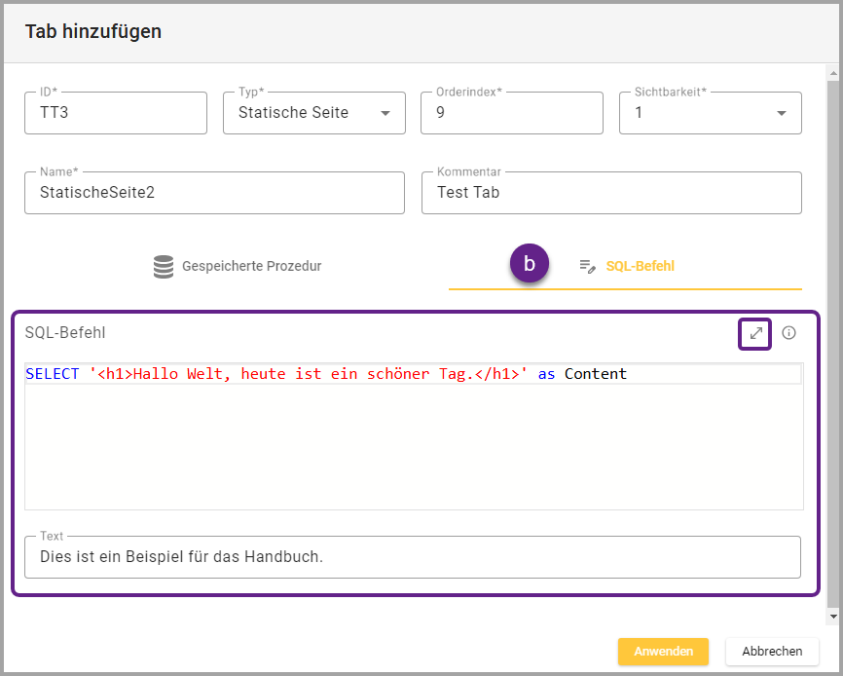Viewport: 843px width, 676px height.
Task: Click the edit-list icon next to SQL-Befehl tab
Action: pos(587,266)
